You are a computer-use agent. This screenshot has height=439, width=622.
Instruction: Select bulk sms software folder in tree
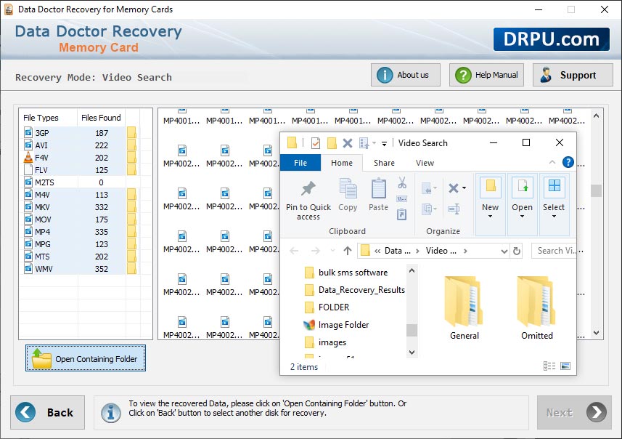[347, 273]
